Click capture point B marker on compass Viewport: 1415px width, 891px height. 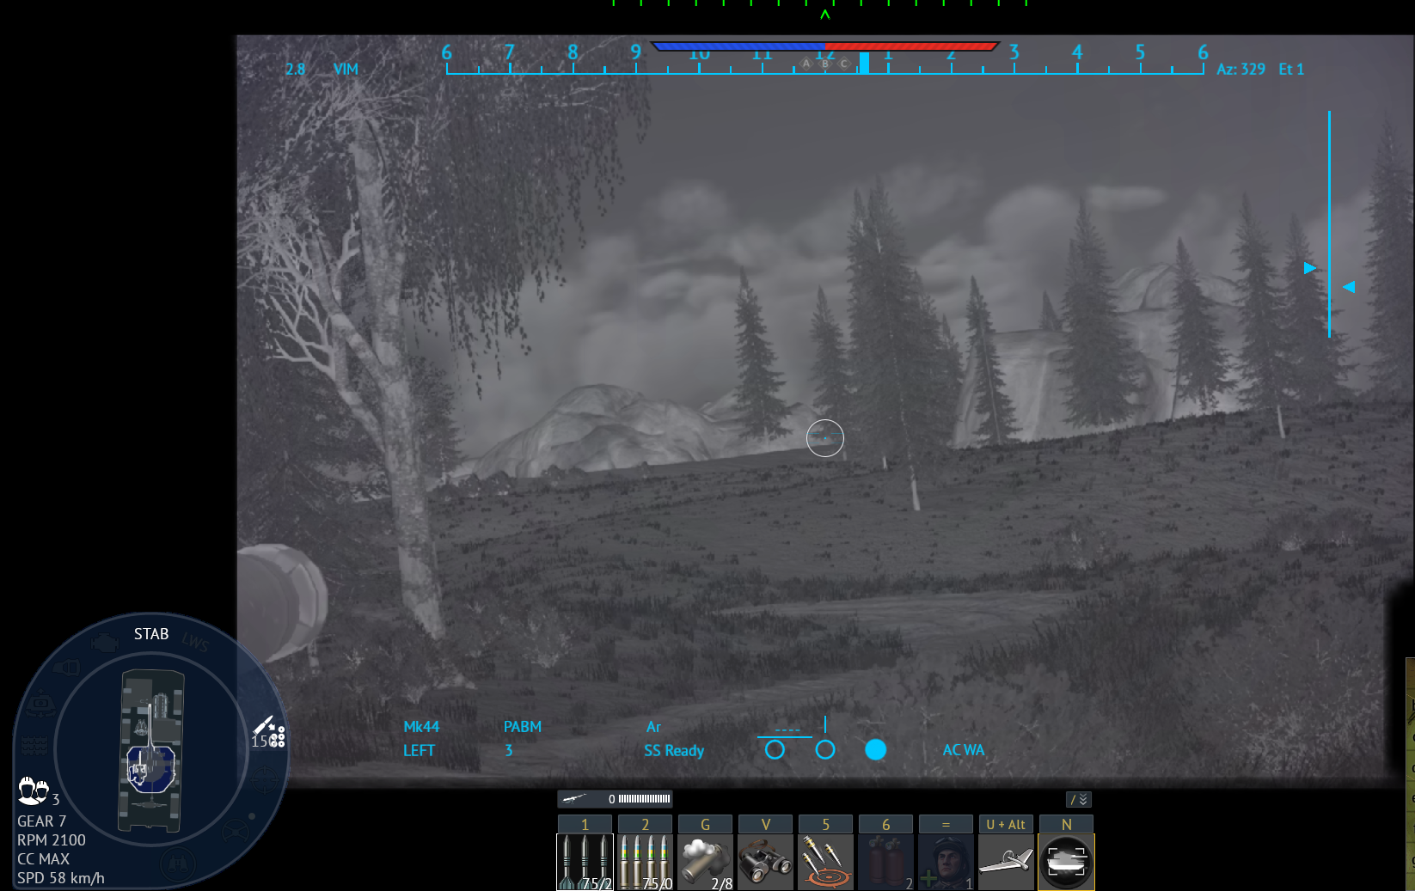(825, 64)
